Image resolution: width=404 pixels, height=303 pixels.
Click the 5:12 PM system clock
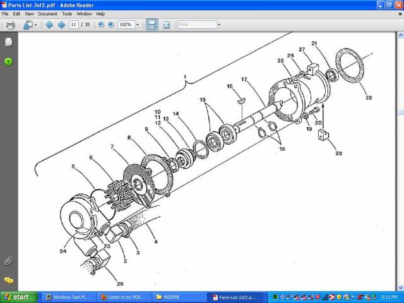[389, 297]
